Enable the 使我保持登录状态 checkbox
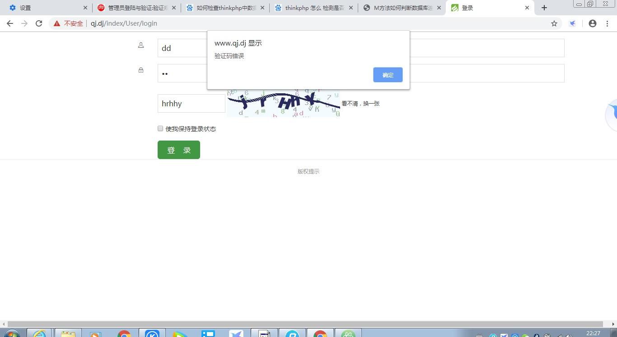The width and height of the screenshot is (617, 337). tap(160, 128)
